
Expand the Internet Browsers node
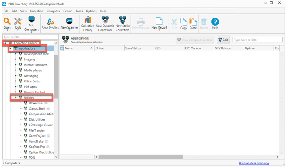[16, 65]
